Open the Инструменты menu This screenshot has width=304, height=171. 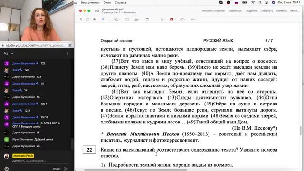(x=90, y=2)
